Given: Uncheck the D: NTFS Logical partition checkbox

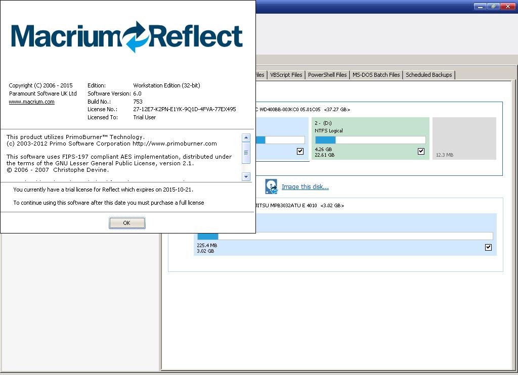Looking at the screenshot, I should (421, 151).
